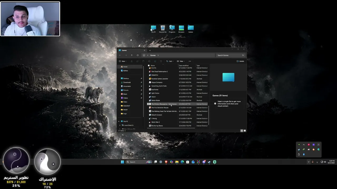Open the Pictures quick access folder
Viewport: 337px width, 189px height.
(x=130, y=90)
